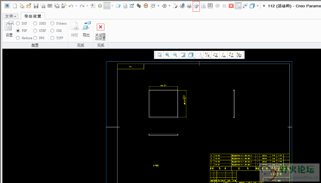Viewport: 321px width, 183px height.
Task: Expand the redo history dropdown arrow
Action: (x=87, y=6)
